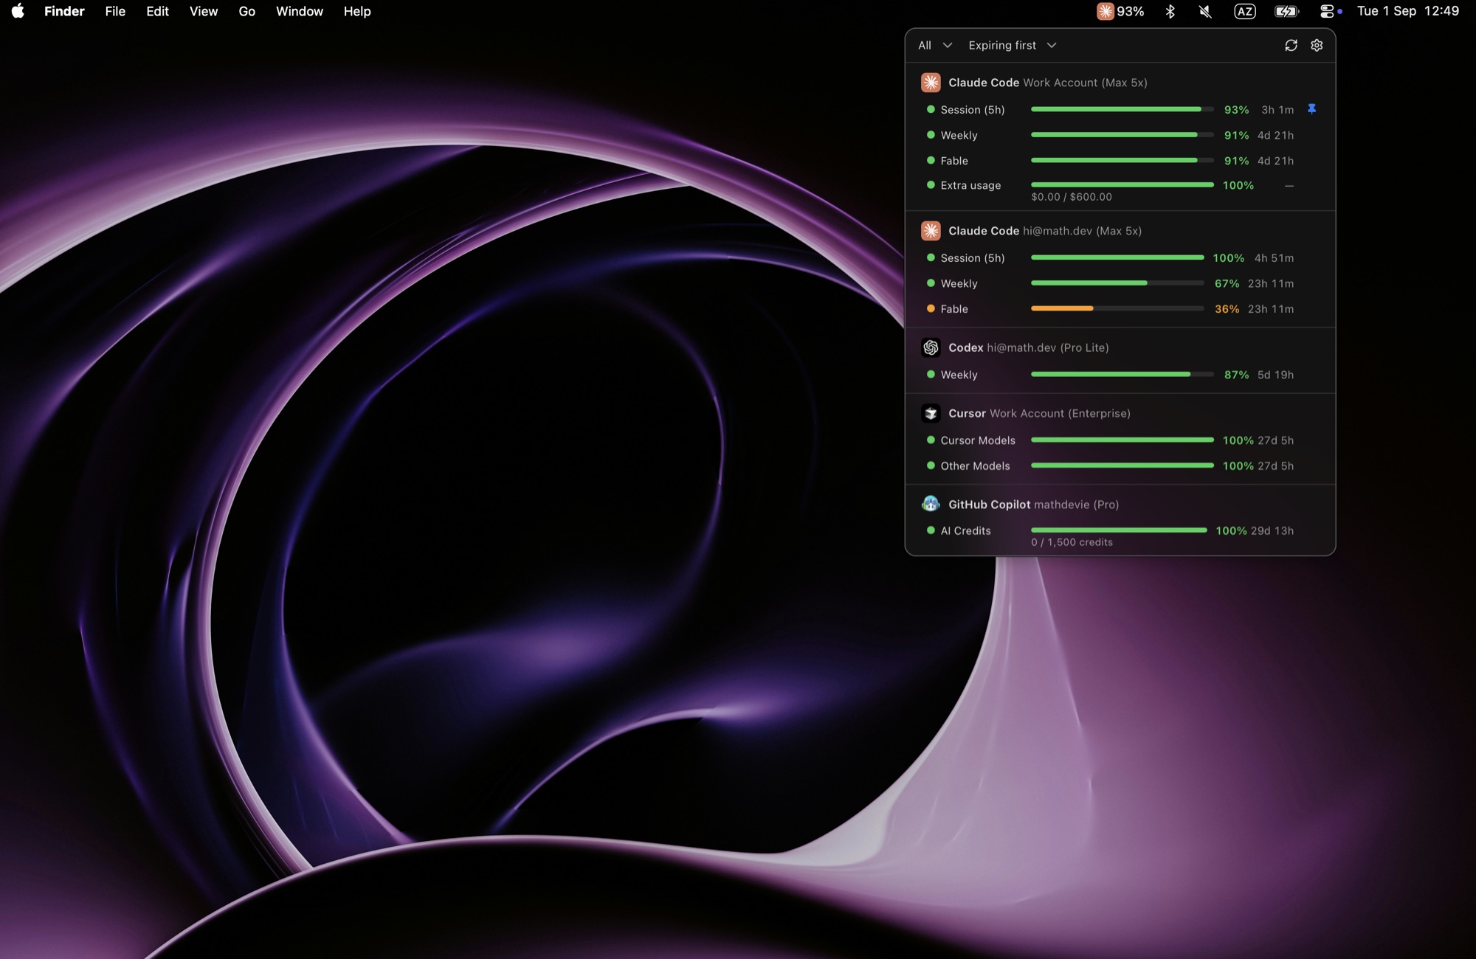Click the 93% Session (5h) progress bar
Viewport: 1476px width, 959px height.
[x=1122, y=109]
